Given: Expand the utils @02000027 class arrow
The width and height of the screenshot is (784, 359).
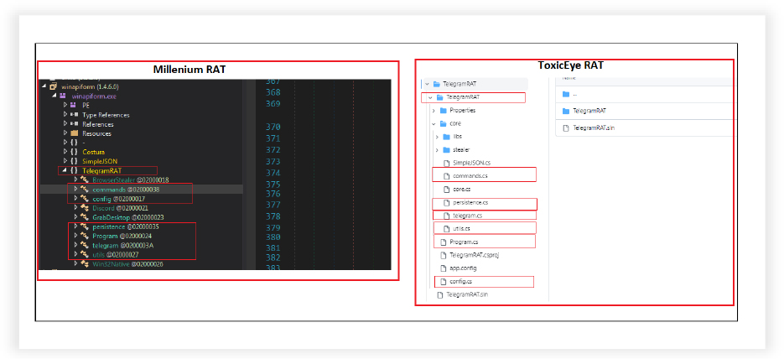Looking at the screenshot, I should 76,255.
